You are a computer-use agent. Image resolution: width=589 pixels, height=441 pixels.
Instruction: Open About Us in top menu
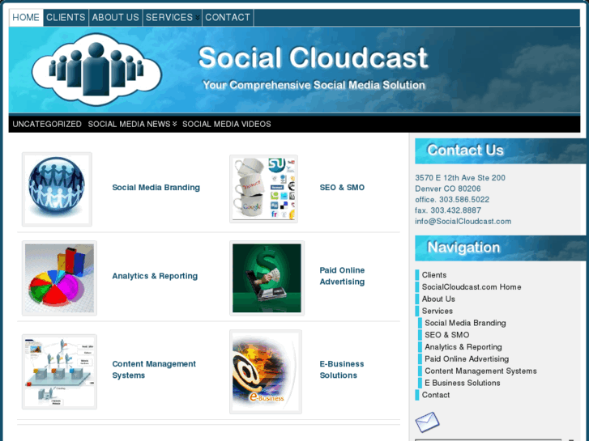click(115, 18)
